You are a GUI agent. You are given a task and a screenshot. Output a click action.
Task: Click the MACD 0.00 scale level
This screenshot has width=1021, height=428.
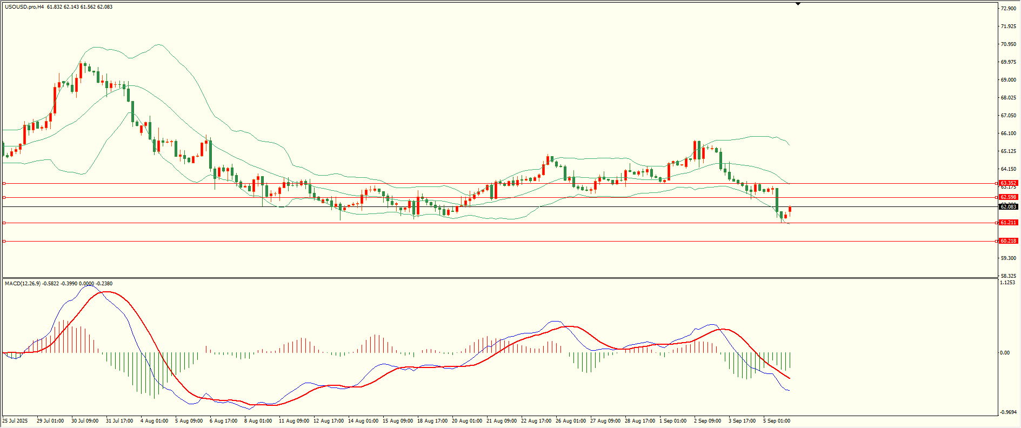pyautogui.click(x=1004, y=353)
